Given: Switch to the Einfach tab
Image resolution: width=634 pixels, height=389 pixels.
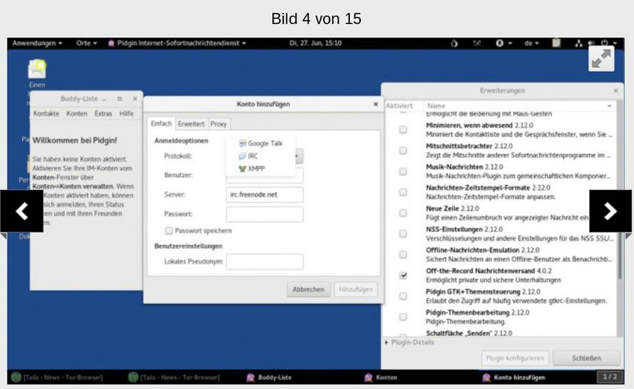Looking at the screenshot, I should point(161,124).
